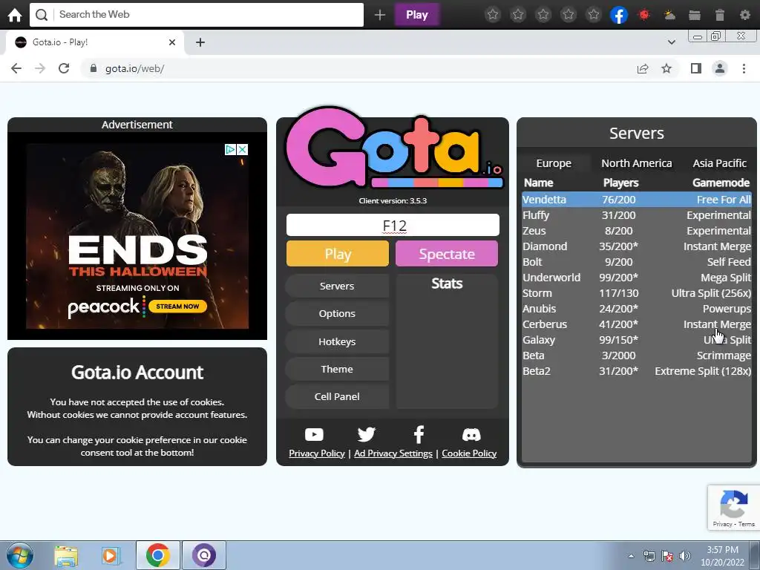Image resolution: width=760 pixels, height=570 pixels.
Task: Open the Privacy Policy link
Action: [316, 453]
